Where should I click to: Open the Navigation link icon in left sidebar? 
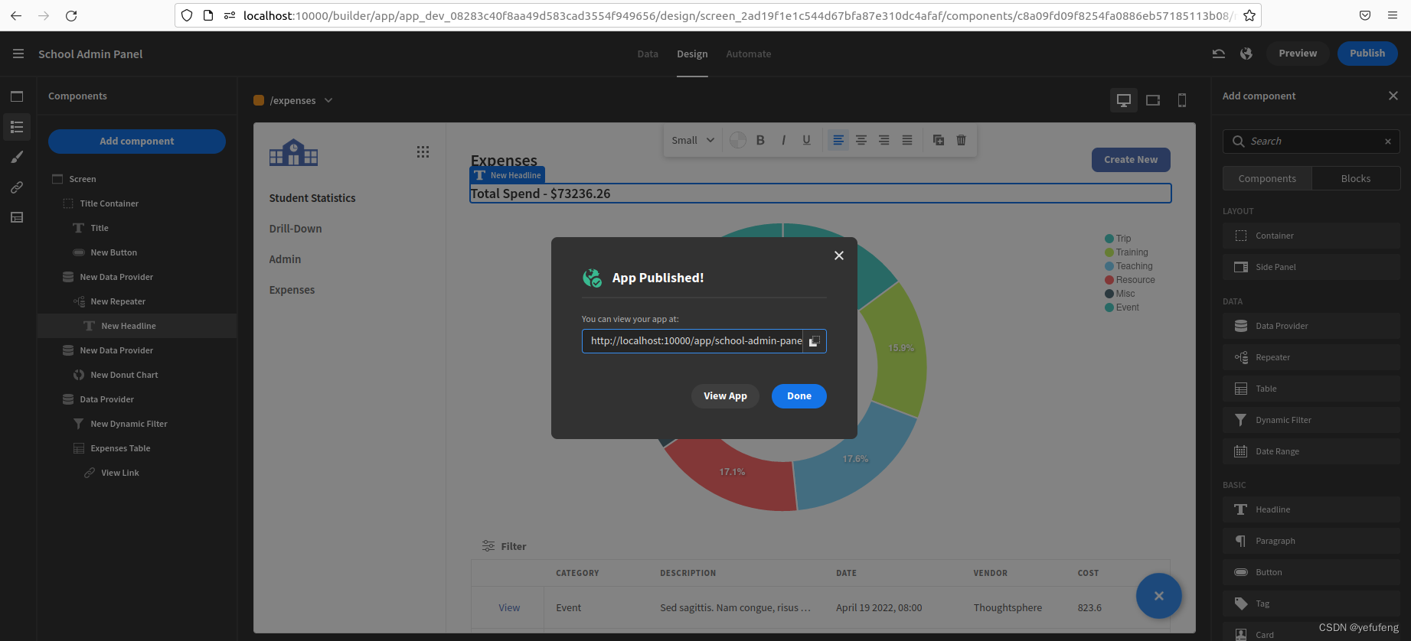click(17, 187)
